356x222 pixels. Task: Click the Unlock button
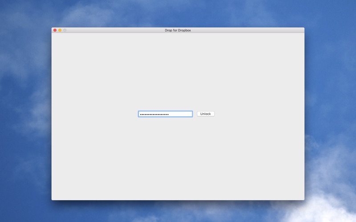pyautogui.click(x=206, y=114)
